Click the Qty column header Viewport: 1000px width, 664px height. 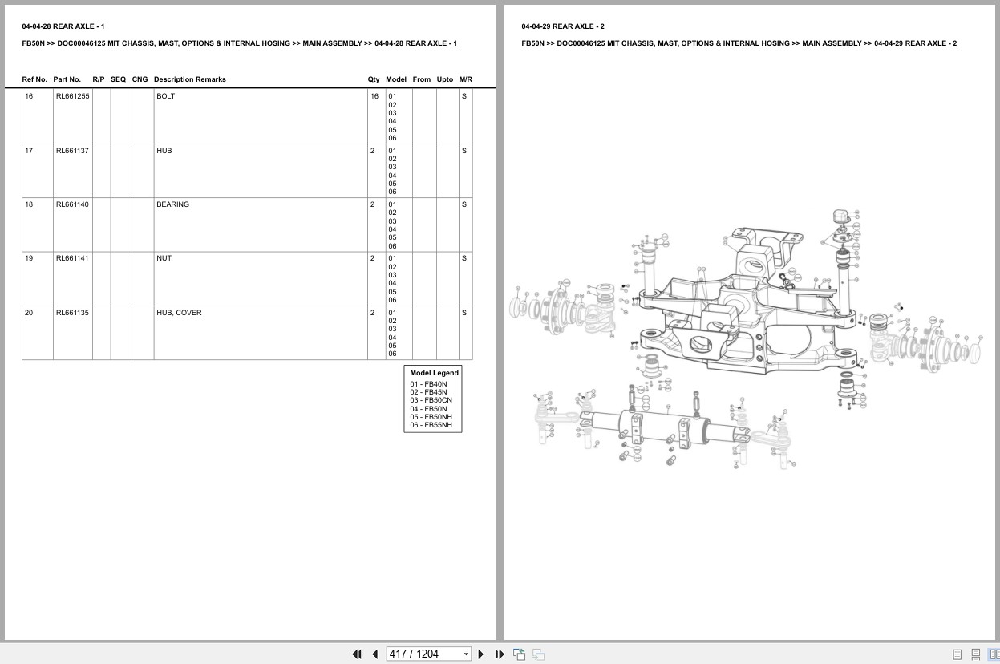point(374,79)
